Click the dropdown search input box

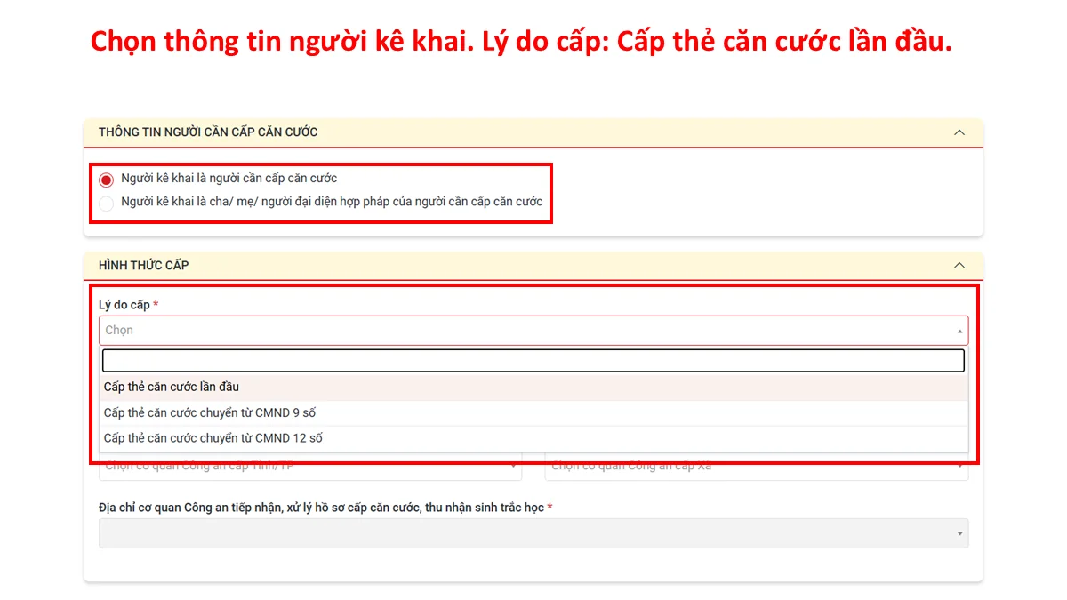click(533, 360)
